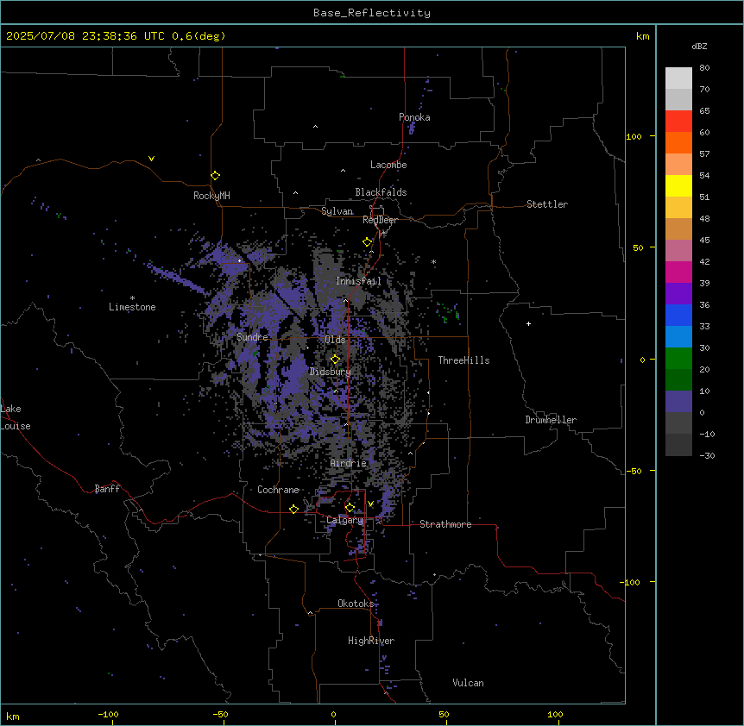The image size is (744, 726).
Task: Click the 45 value on the dBZ scale
Action: (x=704, y=241)
